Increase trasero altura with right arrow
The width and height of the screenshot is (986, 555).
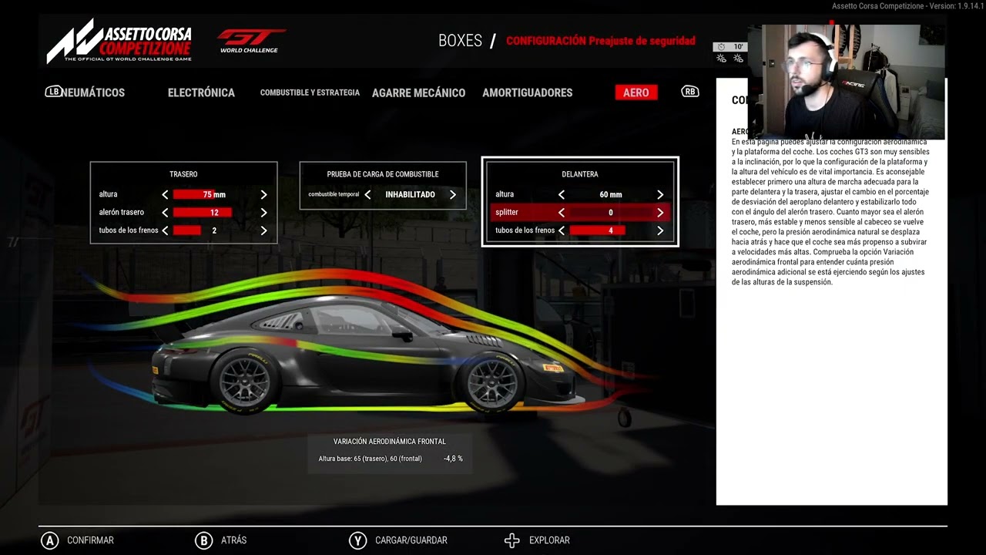pos(263,195)
